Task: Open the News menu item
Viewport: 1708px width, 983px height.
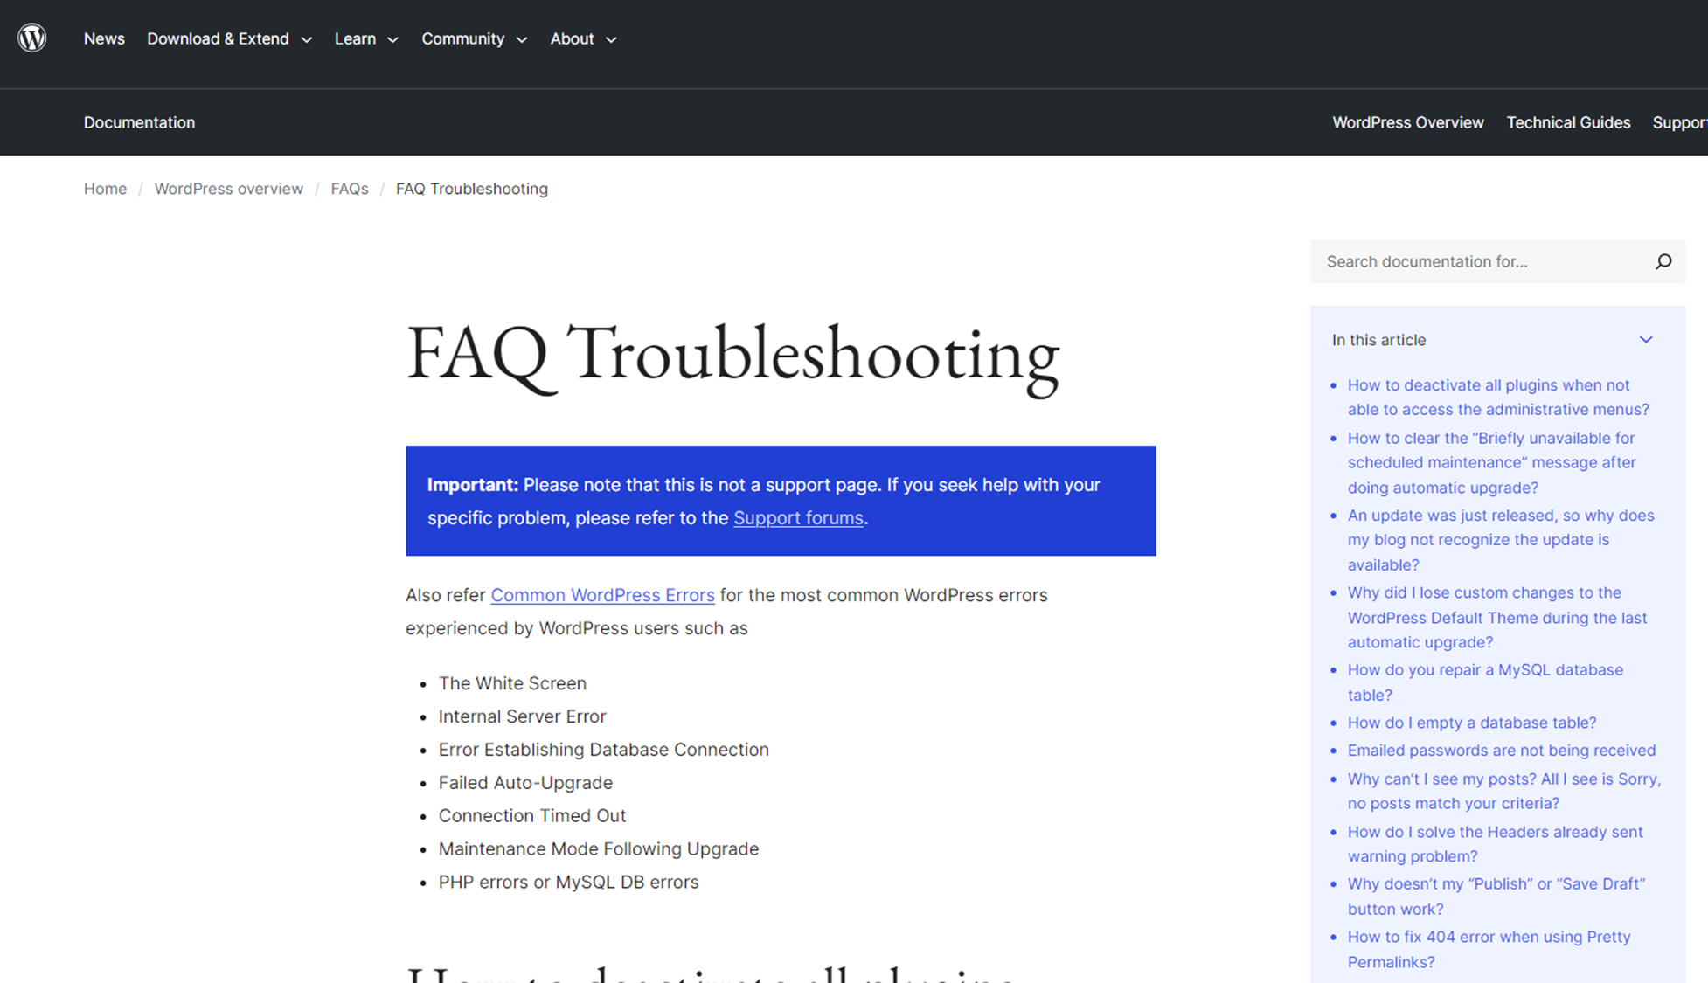Action: [104, 38]
